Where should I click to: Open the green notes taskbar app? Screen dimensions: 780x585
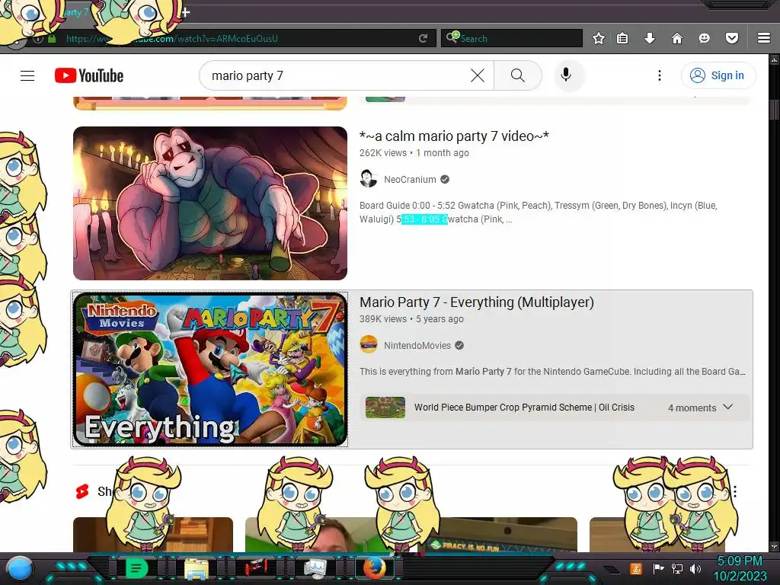[x=136, y=568]
